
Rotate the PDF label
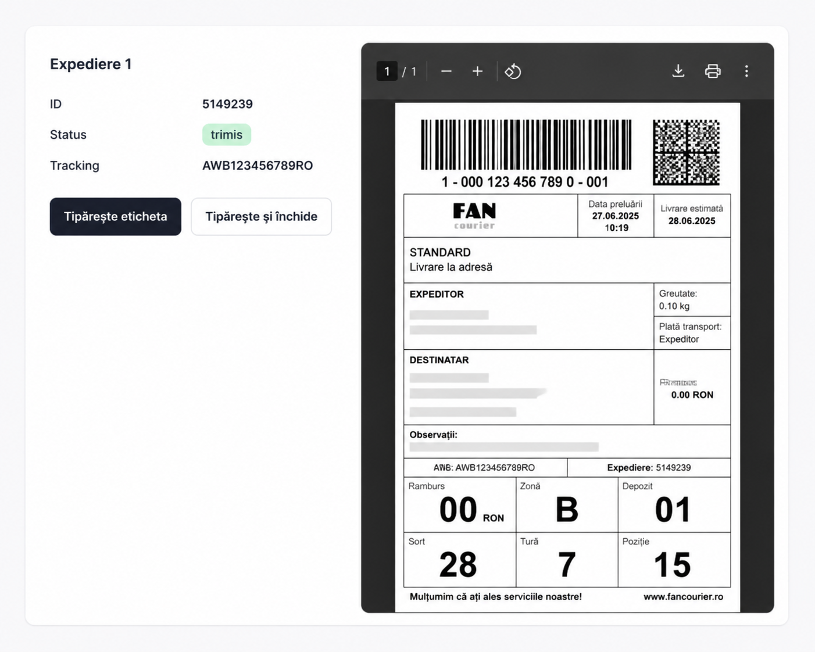pos(513,71)
